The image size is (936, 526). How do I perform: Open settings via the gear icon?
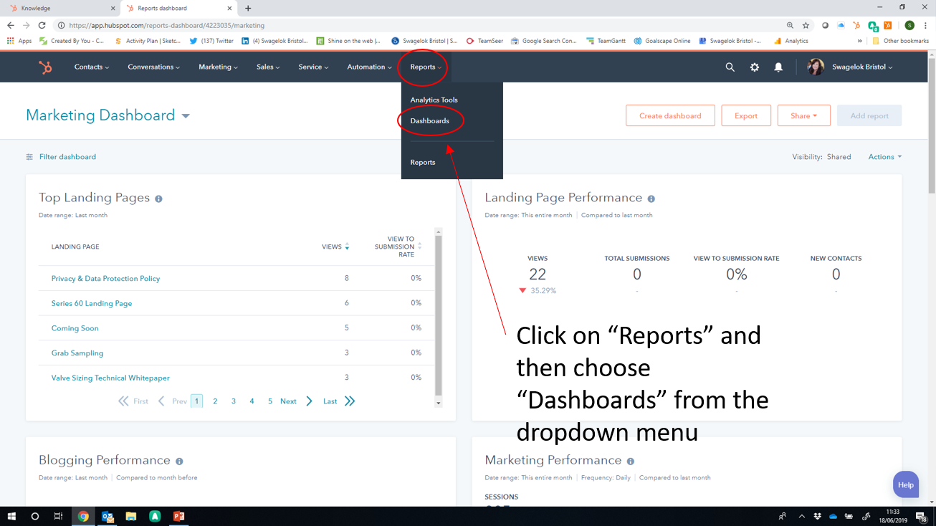[754, 67]
